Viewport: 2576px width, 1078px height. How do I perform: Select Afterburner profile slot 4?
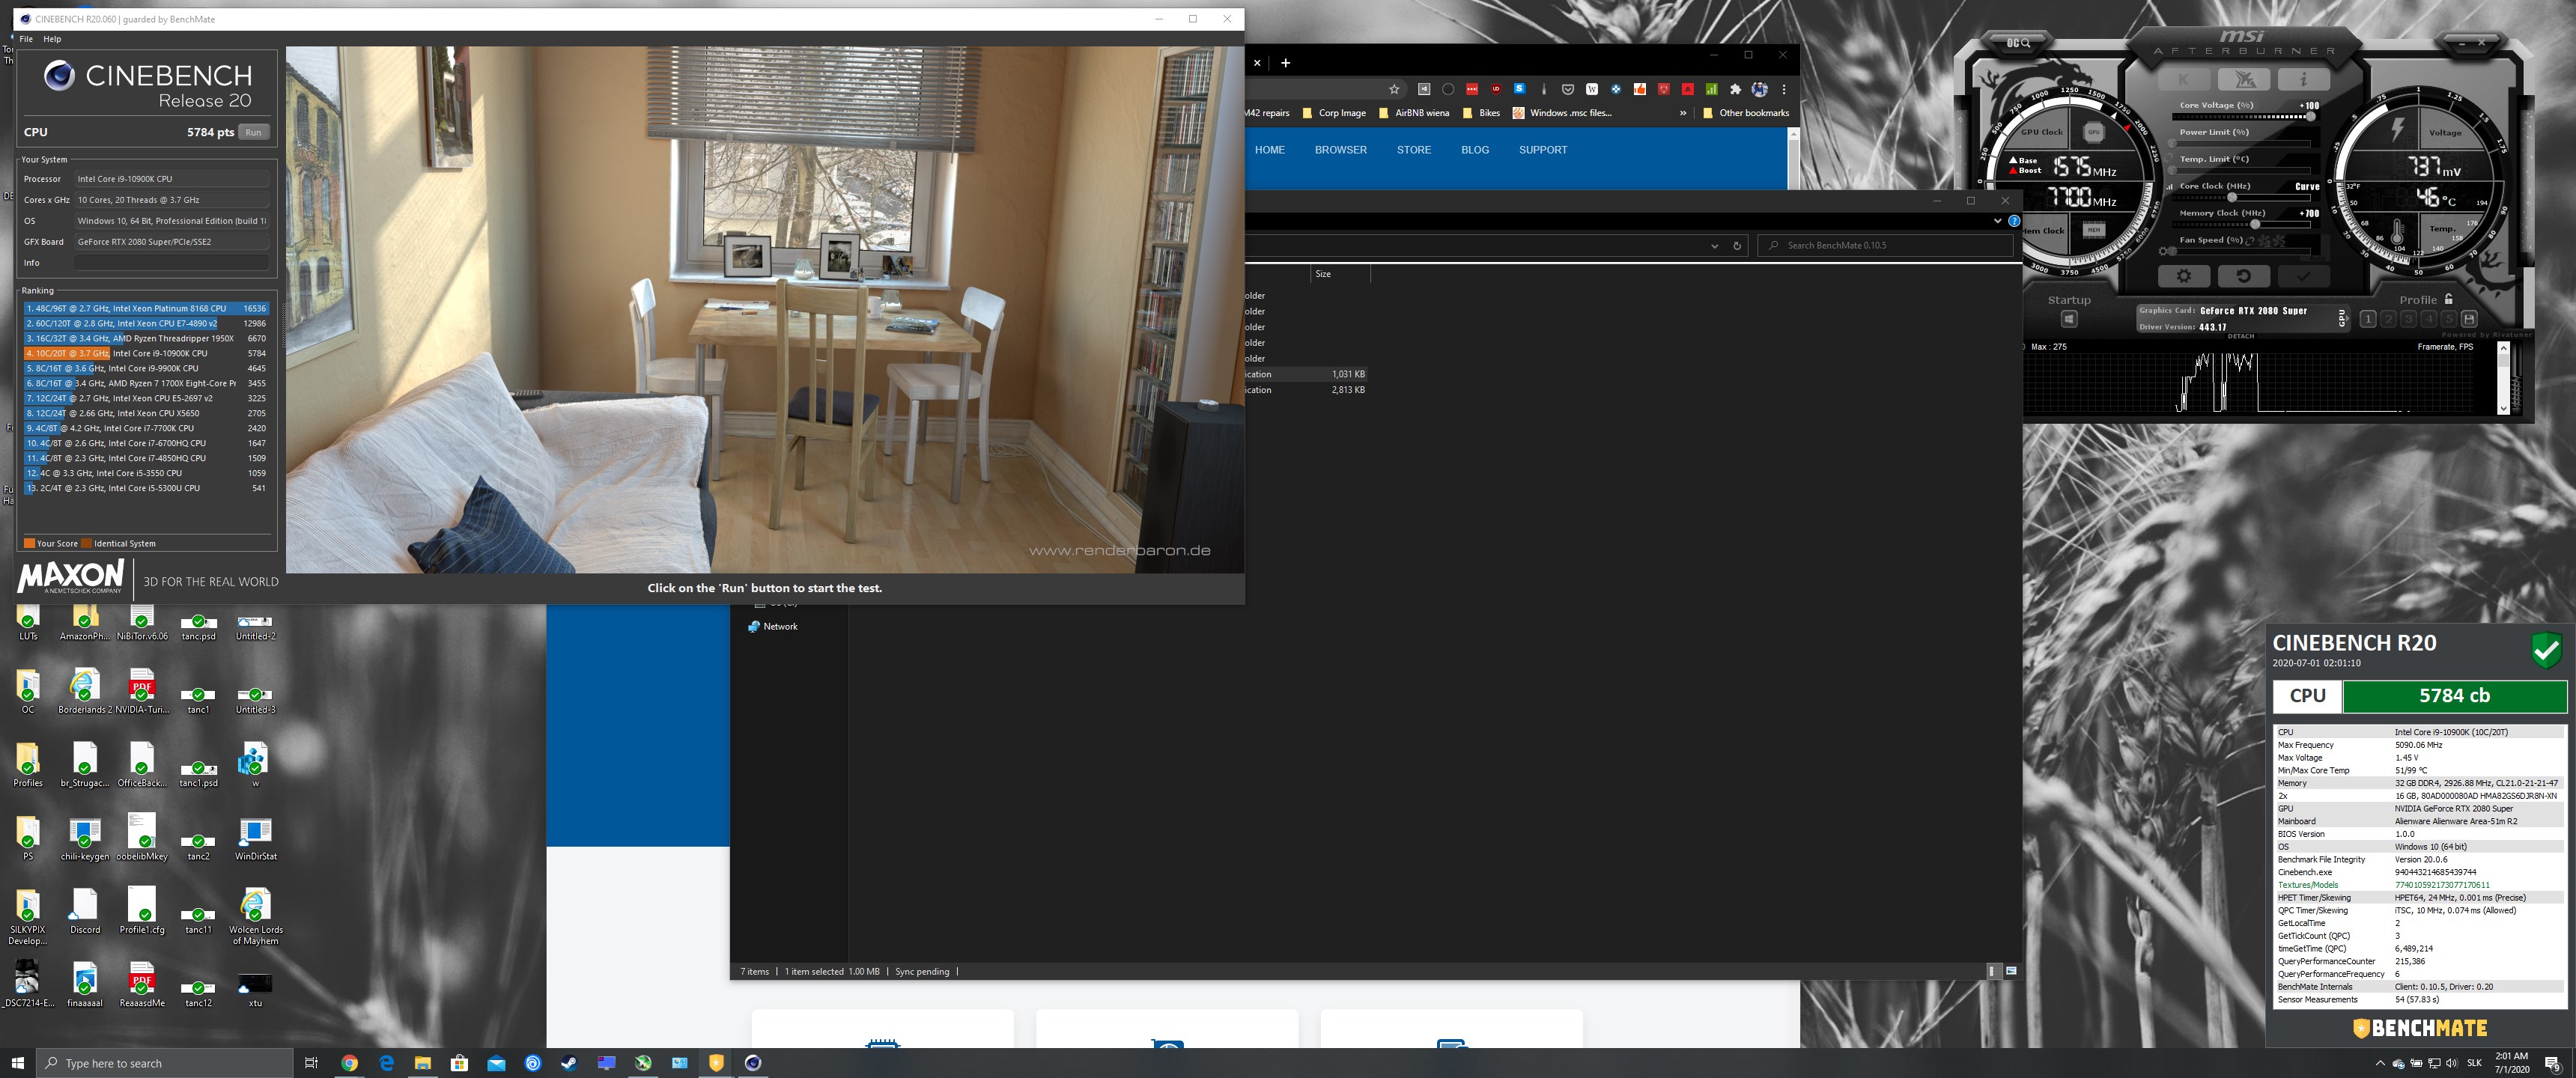(x=2428, y=319)
